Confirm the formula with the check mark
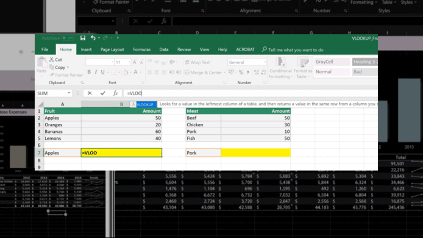This screenshot has width=423, height=238. click(x=102, y=93)
